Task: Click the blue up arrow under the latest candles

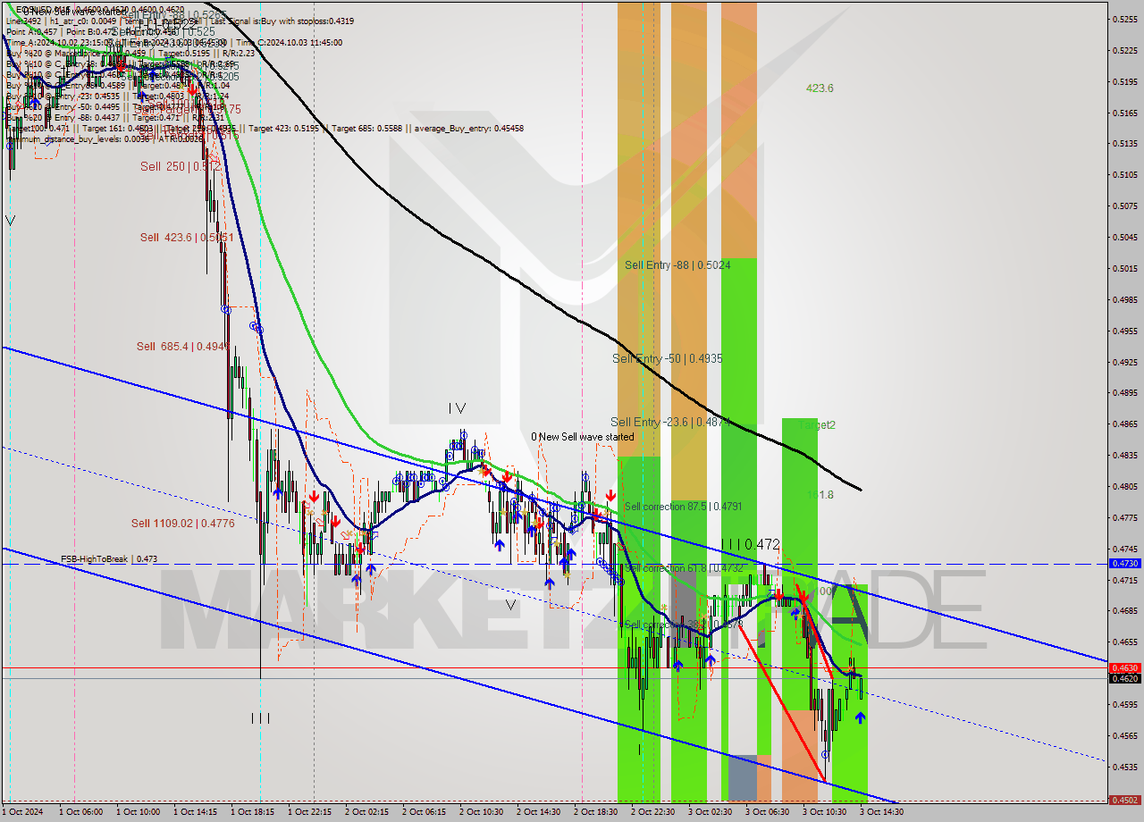Action: (x=860, y=717)
